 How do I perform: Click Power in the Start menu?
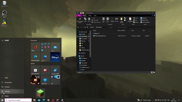(x=12, y=96)
